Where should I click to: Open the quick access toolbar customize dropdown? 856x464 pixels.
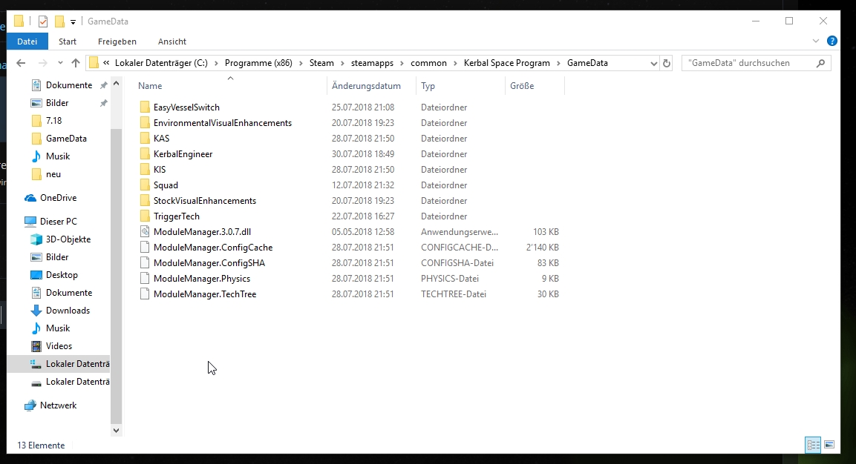point(73,21)
